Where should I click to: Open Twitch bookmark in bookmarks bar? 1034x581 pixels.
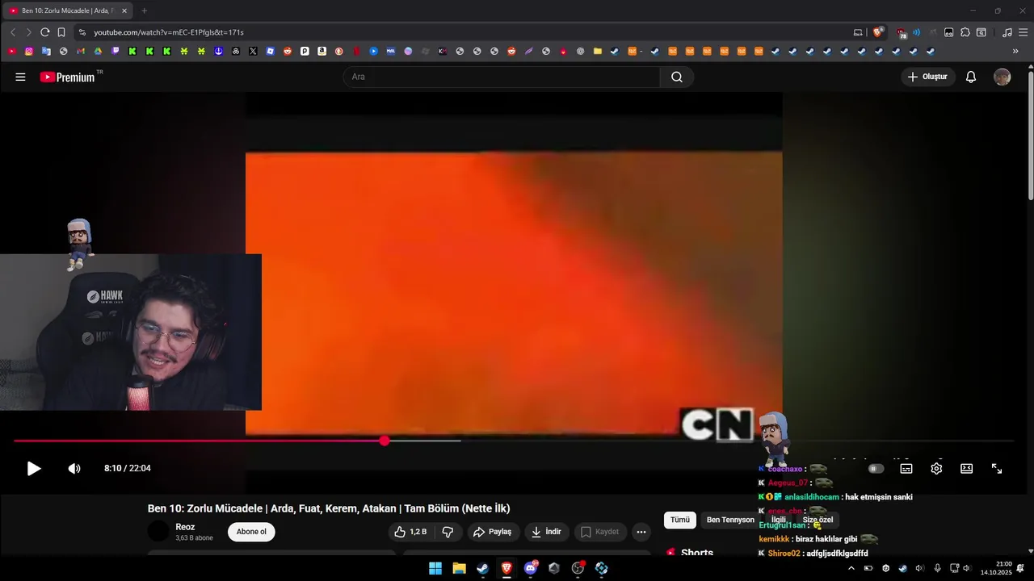pyautogui.click(x=116, y=51)
